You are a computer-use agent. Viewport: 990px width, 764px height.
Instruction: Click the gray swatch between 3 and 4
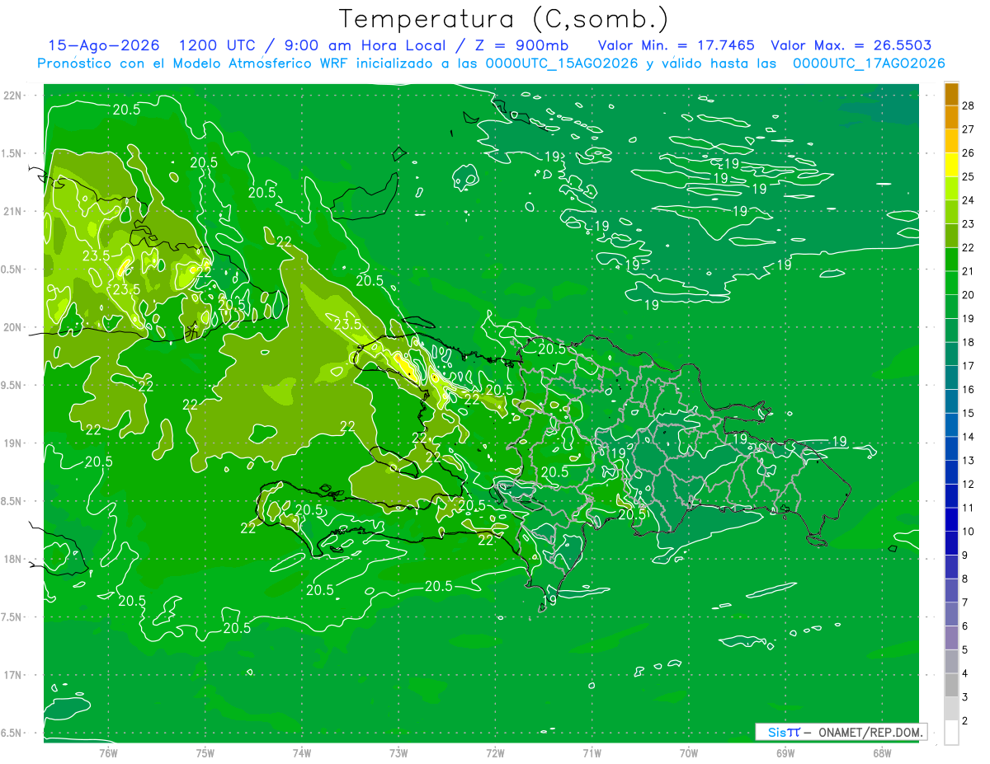tap(951, 687)
